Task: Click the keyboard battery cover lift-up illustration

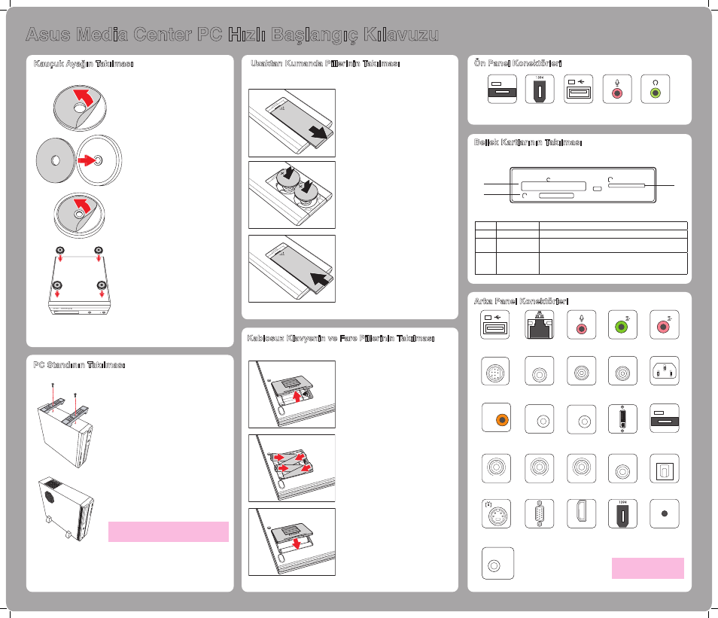Action: [292, 394]
